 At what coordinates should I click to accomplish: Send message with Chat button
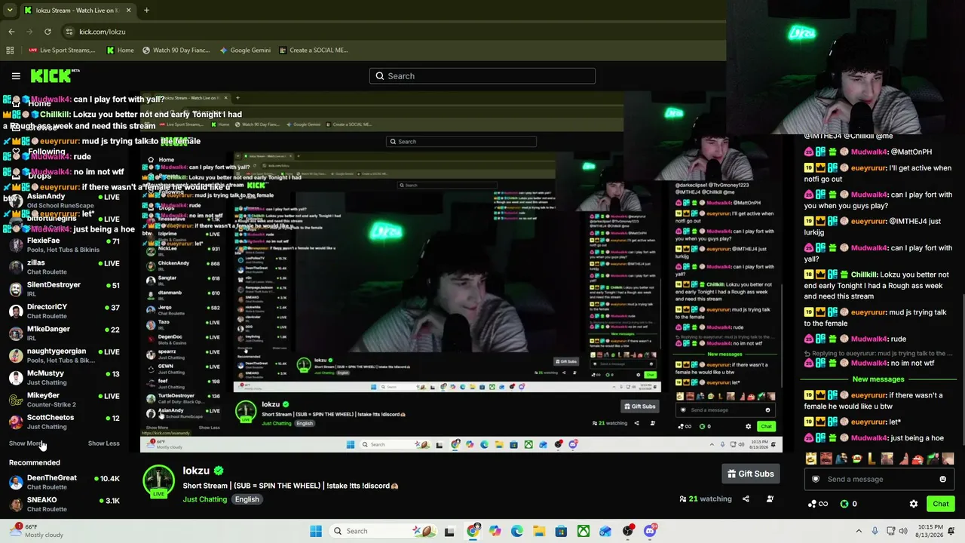pos(940,504)
